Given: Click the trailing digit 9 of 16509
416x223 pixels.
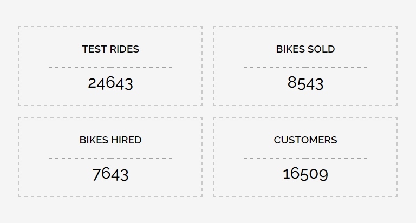Looking at the screenshot, I should (x=324, y=175).
